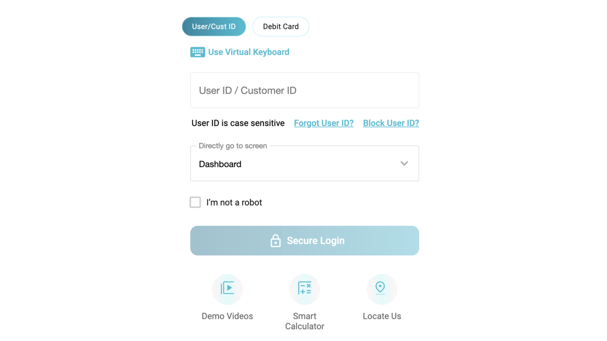Expand the dropdown using its chevron arrow

[404, 163]
